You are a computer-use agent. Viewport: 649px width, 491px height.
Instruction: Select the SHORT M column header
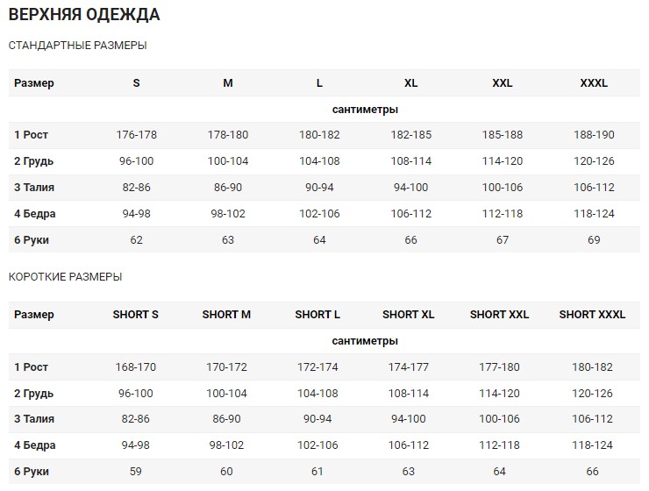pyautogui.click(x=226, y=315)
